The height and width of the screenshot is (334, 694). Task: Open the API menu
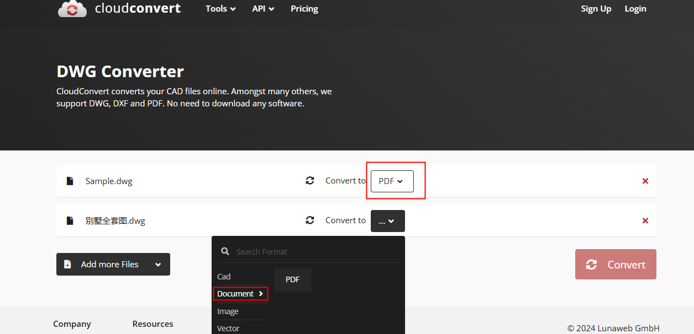click(263, 9)
